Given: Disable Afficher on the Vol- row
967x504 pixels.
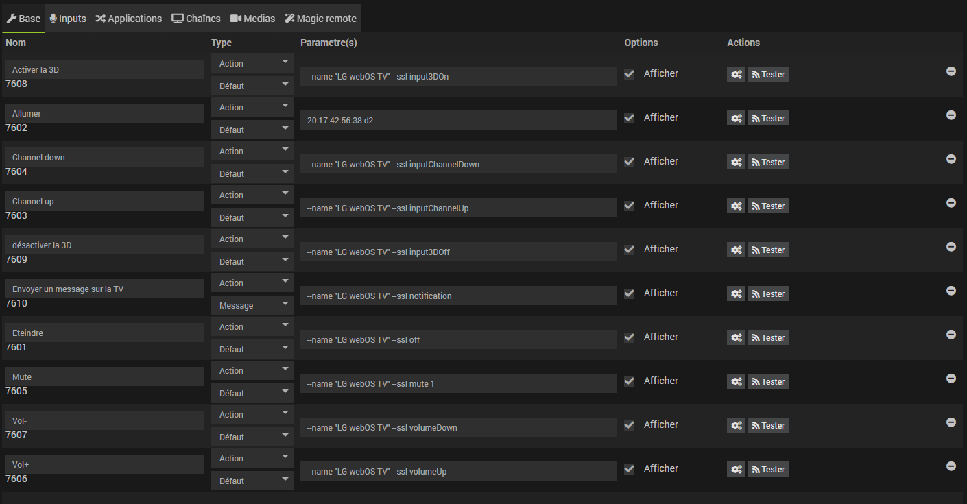Looking at the screenshot, I should click(630, 425).
